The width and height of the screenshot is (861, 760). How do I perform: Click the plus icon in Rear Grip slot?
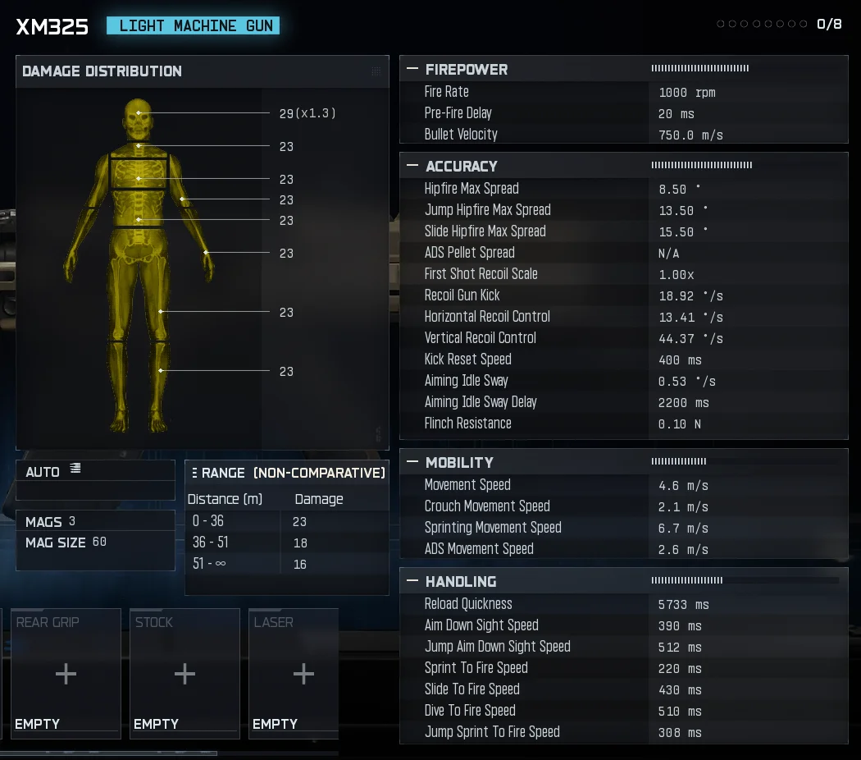point(66,674)
